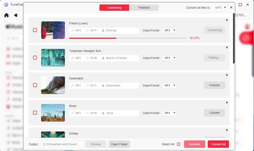Expand Output Format dropdown for Rosa
The image size is (254, 151).
click(x=169, y=113)
